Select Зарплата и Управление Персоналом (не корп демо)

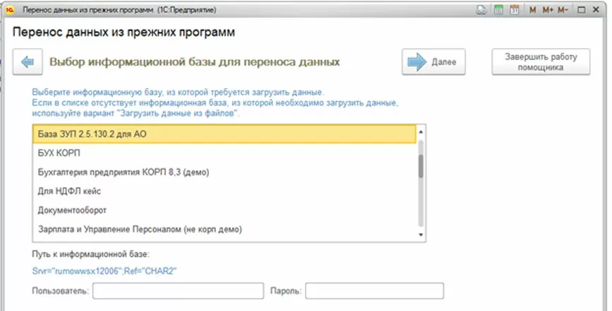[x=224, y=229]
